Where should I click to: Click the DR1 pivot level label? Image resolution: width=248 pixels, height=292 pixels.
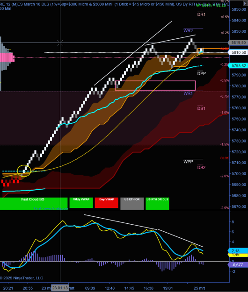(201, 14)
